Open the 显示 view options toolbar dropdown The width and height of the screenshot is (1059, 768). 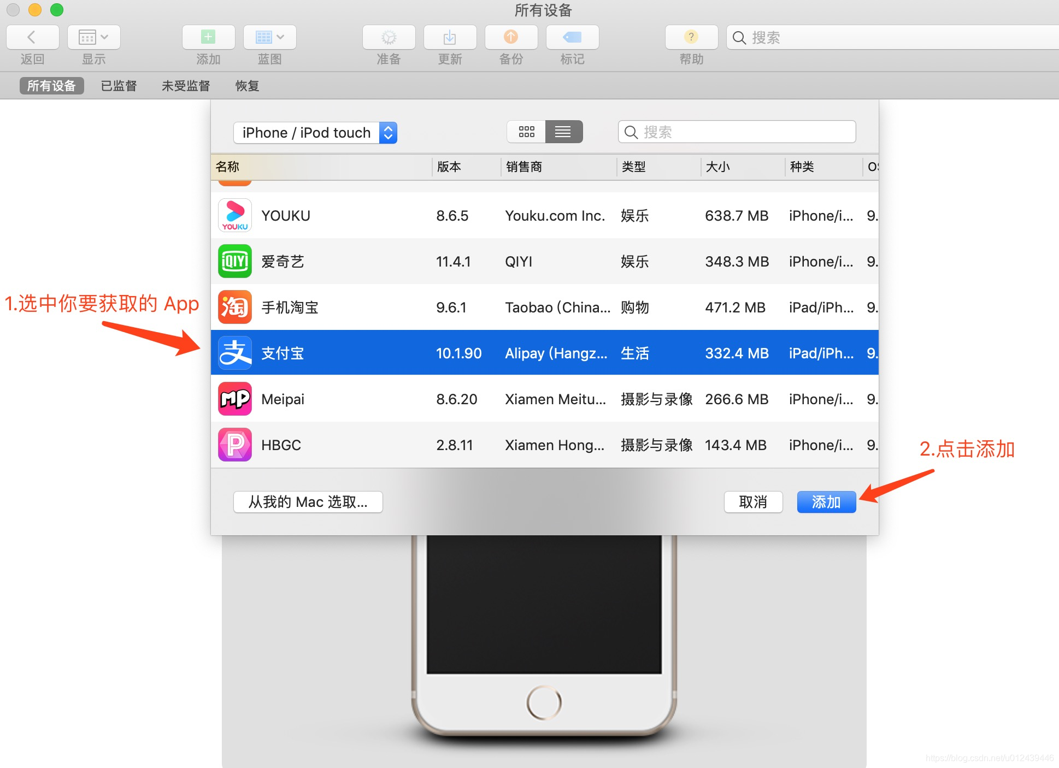[x=93, y=37]
